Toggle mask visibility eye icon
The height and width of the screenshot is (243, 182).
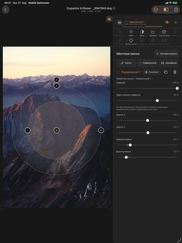pos(167,22)
